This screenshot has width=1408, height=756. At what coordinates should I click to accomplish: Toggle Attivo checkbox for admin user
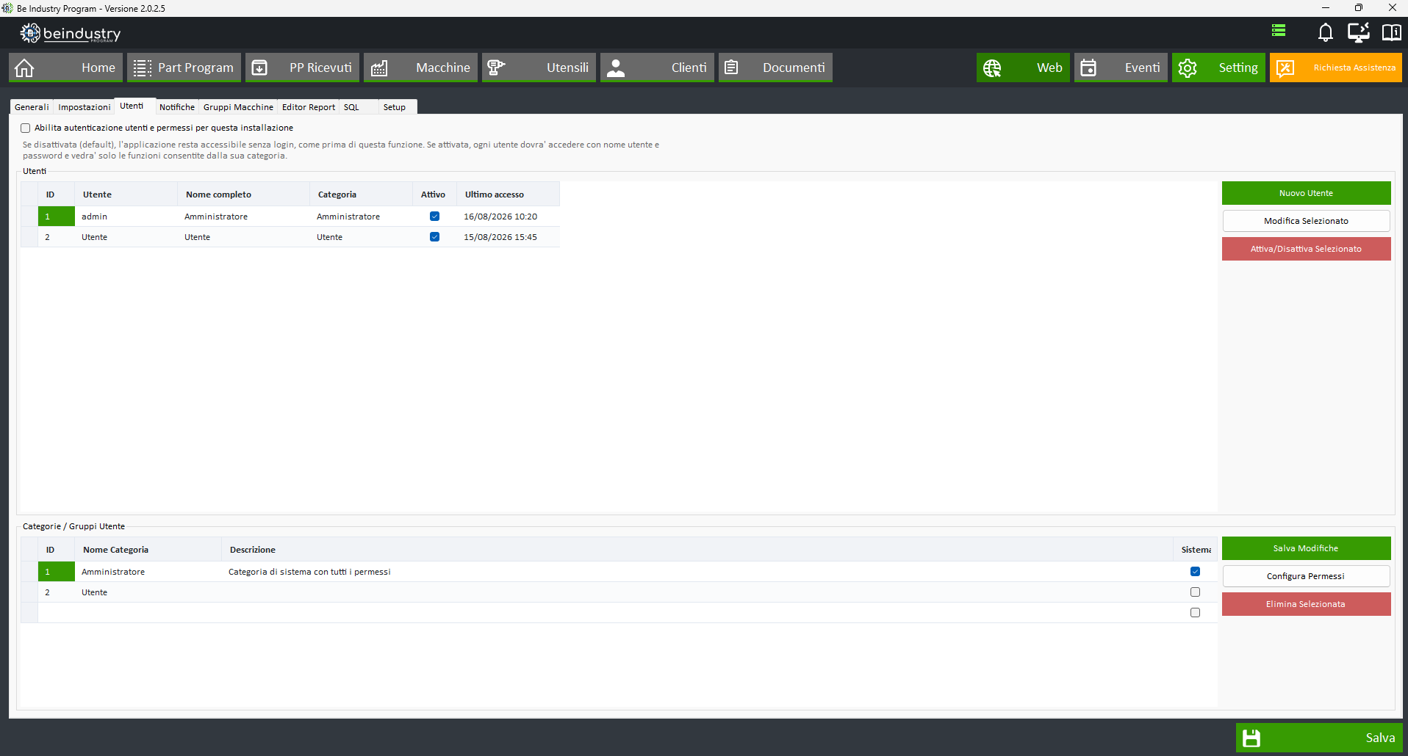(x=434, y=217)
